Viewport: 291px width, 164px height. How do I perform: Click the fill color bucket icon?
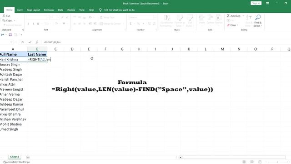(56, 24)
